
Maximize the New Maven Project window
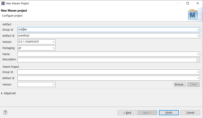coord(188,3)
